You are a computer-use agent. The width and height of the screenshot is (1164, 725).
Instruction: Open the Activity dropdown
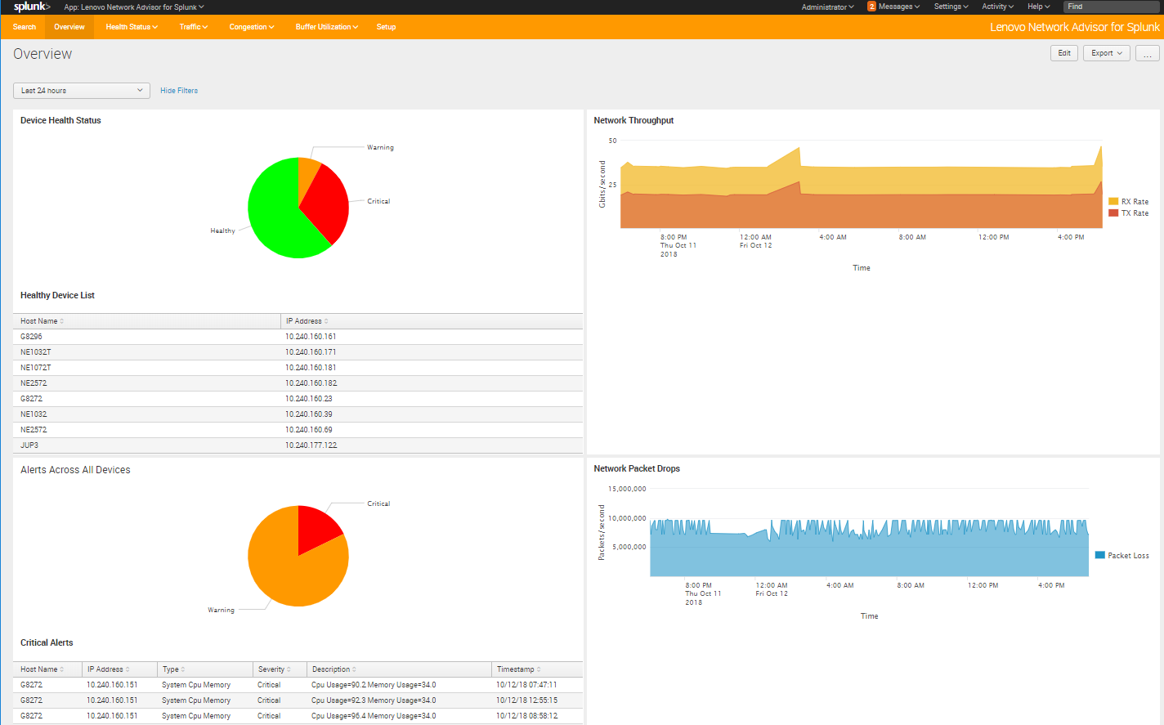pyautogui.click(x=997, y=7)
